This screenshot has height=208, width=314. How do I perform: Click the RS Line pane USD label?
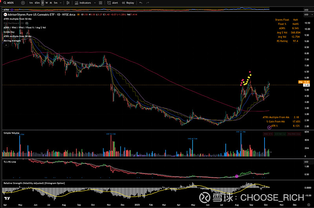pos(307,162)
